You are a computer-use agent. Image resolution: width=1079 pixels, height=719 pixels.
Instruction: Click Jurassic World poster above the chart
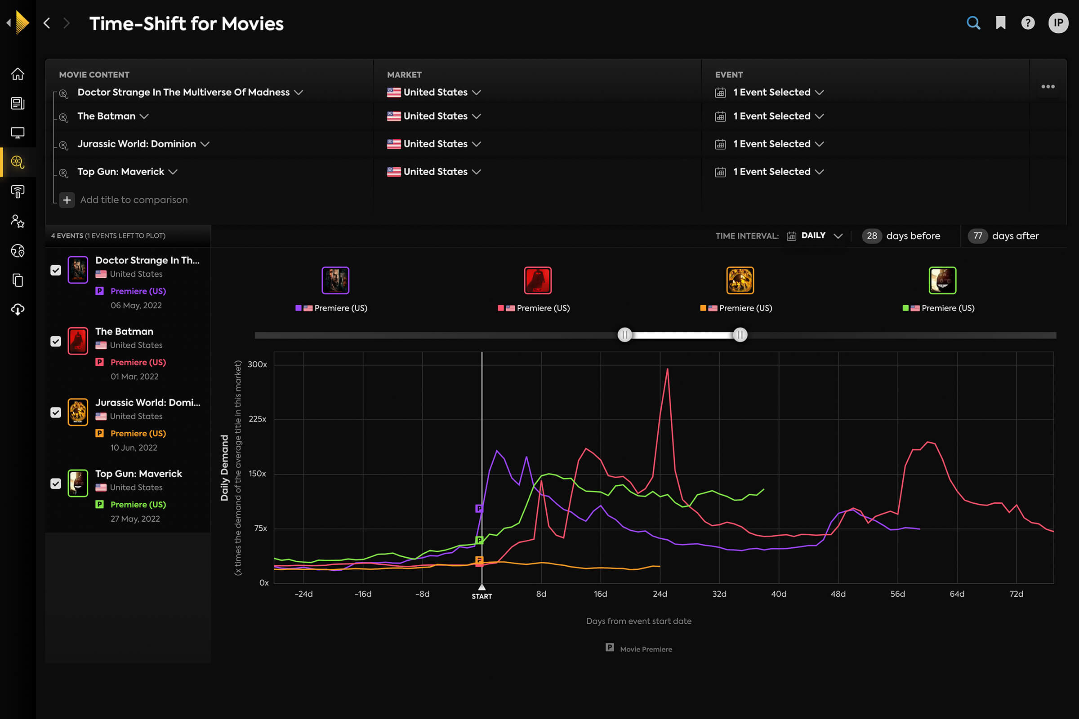pos(740,280)
